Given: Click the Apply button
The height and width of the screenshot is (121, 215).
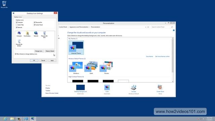Looking at the screenshot, I should [52, 61].
